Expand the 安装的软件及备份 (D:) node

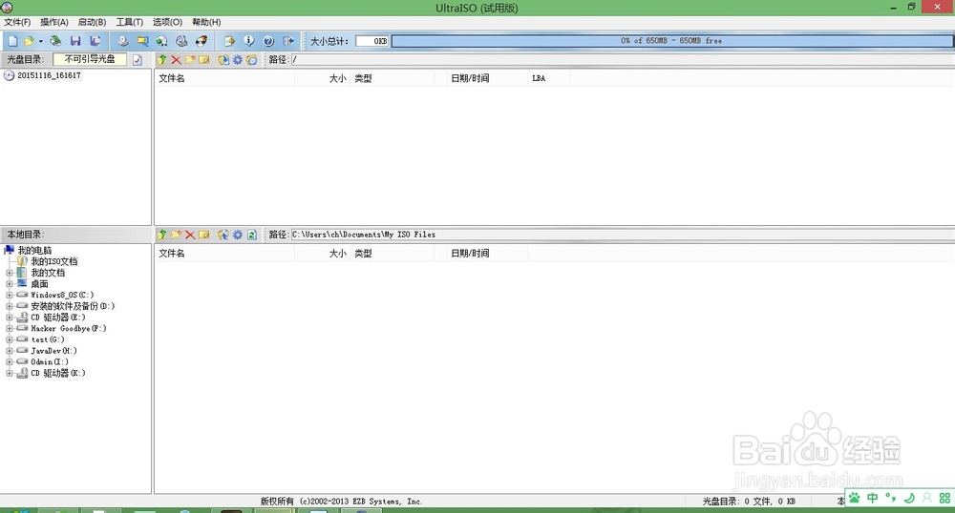coord(10,306)
